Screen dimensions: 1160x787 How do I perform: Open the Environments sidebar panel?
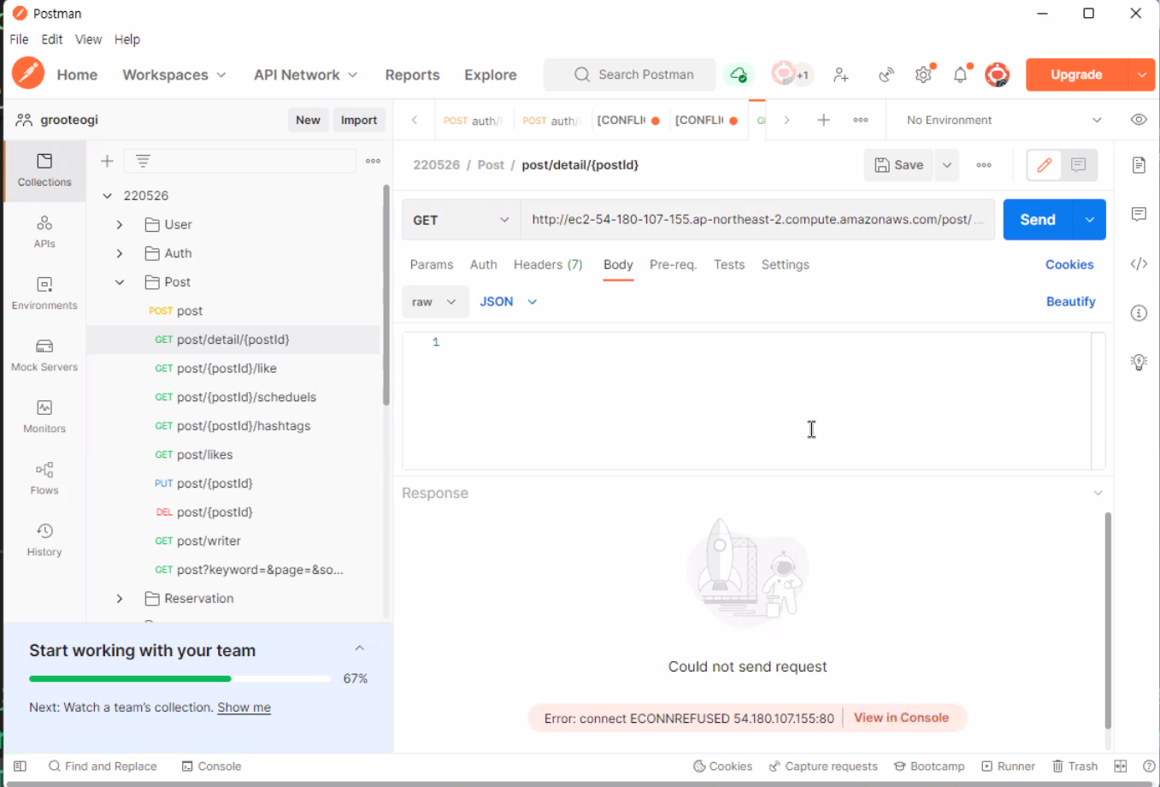coord(44,293)
